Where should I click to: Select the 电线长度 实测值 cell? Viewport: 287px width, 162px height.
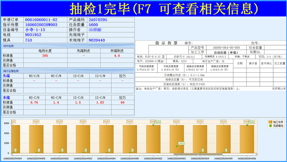pyautogui.click(x=45, y=61)
